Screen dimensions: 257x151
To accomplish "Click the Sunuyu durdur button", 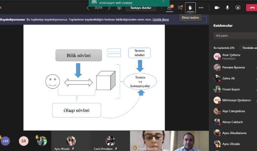I will pyautogui.click(x=141, y=8).
